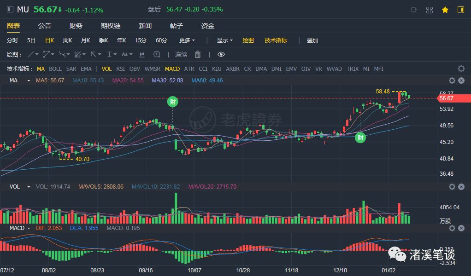The height and width of the screenshot is (276, 471).
Task: Select the polygon channel drawing tool
Action: click(46, 55)
